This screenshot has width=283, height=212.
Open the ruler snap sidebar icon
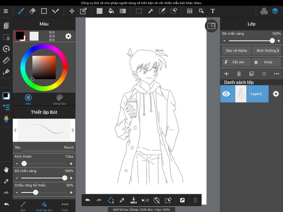click(x=6, y=60)
